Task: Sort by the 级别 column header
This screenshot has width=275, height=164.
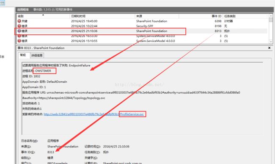Action: 43,16
